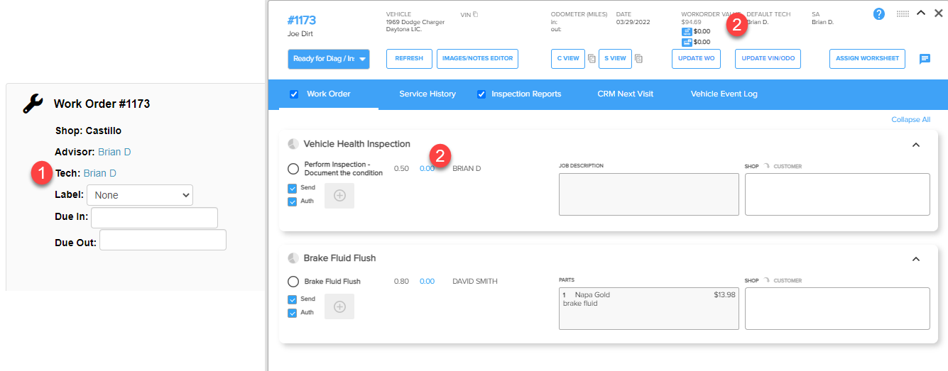Click the REFRESH button
Viewport: 948px width, 371px height.
pyautogui.click(x=409, y=59)
